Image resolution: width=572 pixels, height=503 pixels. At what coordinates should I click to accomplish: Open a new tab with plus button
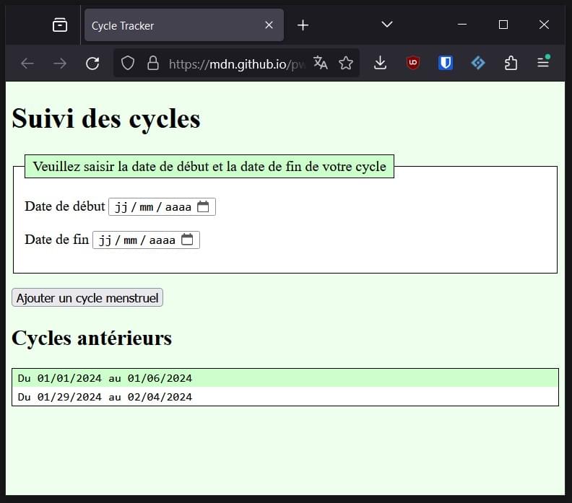(x=303, y=25)
